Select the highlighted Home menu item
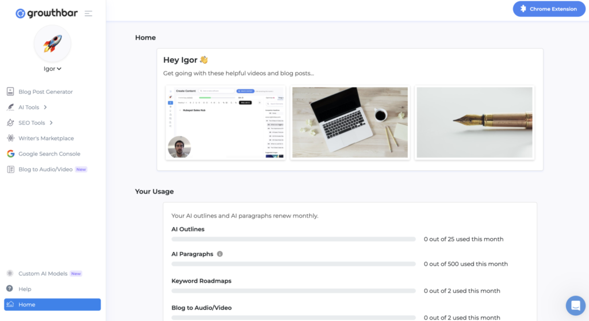This screenshot has height=321, width=589. [x=52, y=304]
